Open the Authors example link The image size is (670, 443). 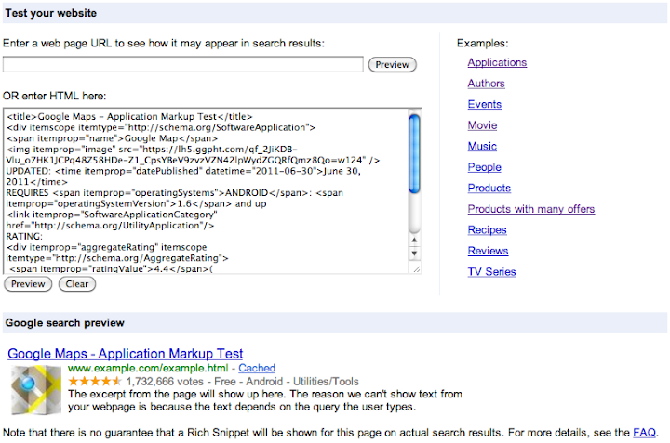point(486,84)
